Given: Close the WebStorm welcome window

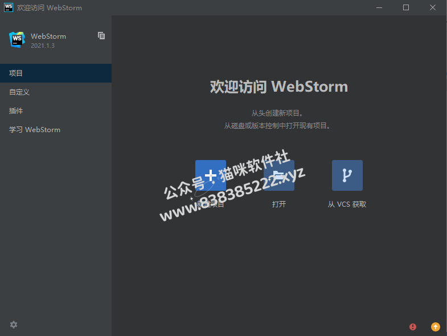Looking at the screenshot, I should point(433,8).
